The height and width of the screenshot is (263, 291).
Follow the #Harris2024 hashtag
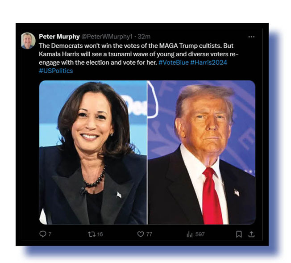click(208, 62)
